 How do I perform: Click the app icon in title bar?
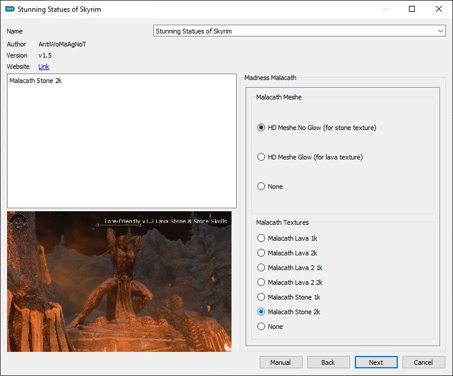[x=9, y=9]
